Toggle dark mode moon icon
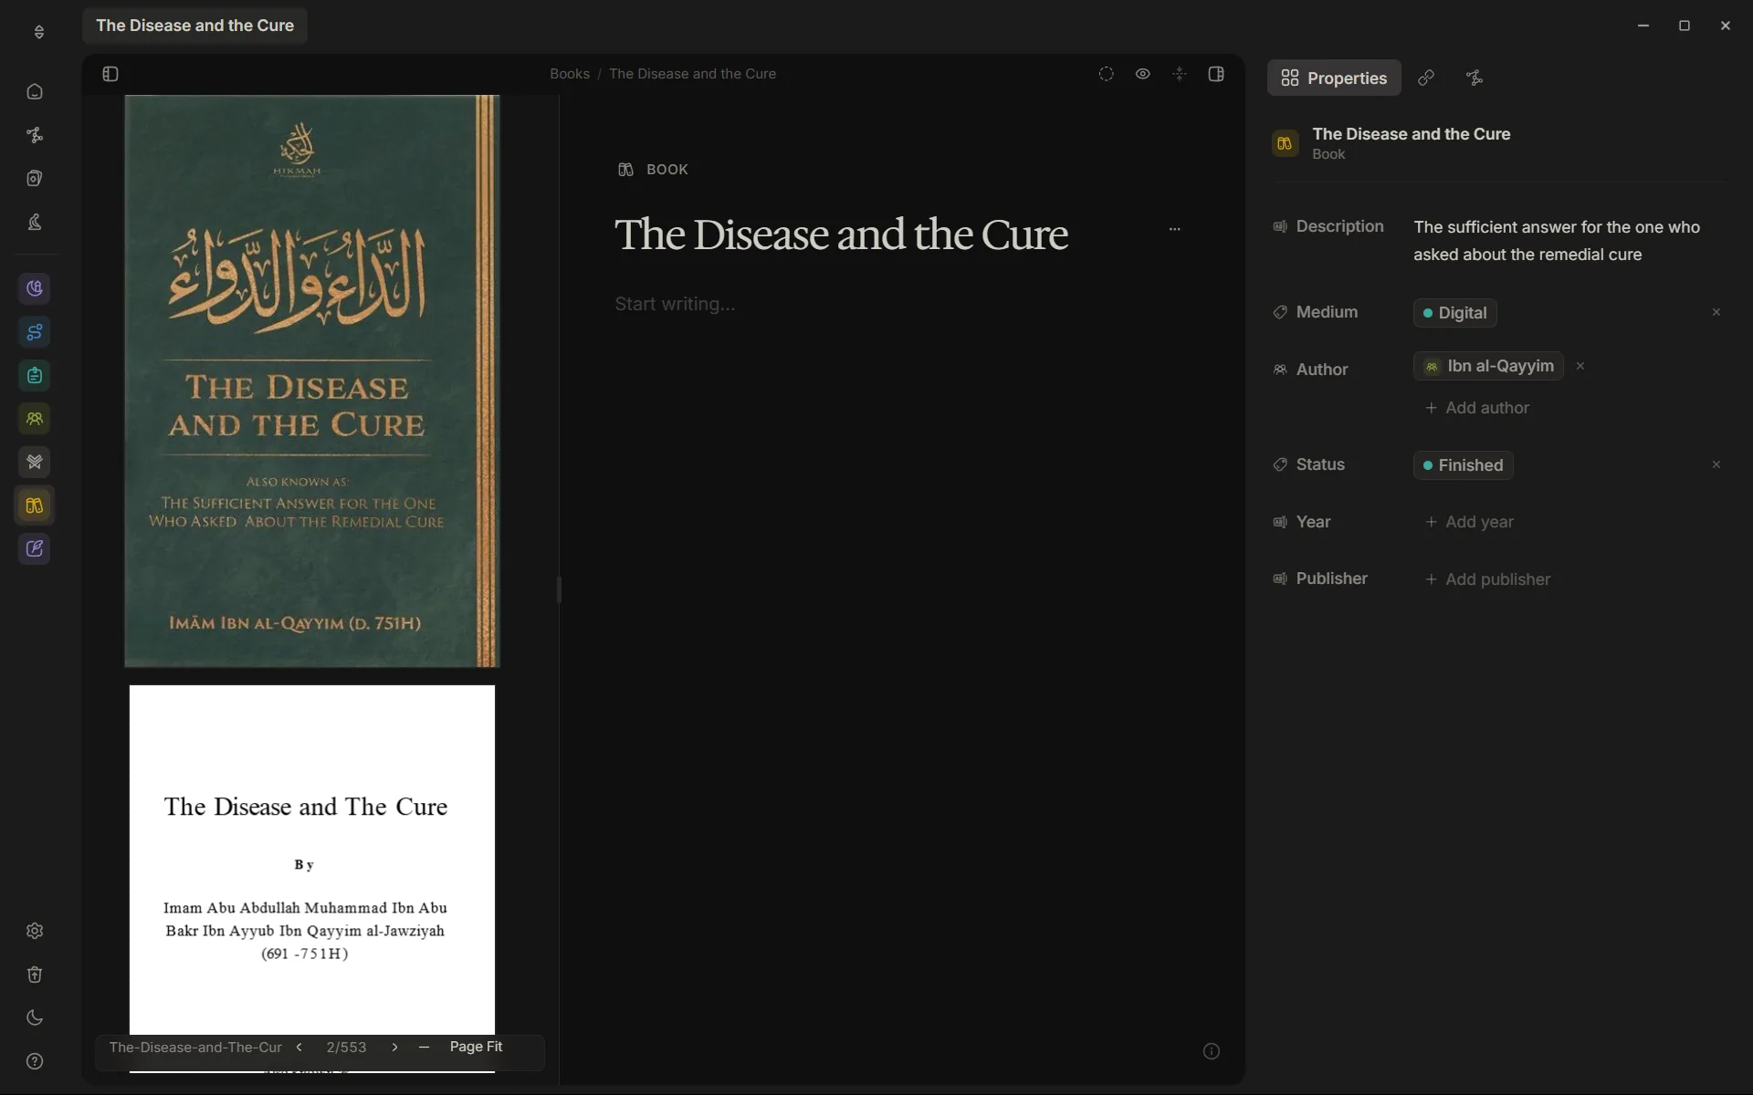Image resolution: width=1753 pixels, height=1095 pixels. (35, 1017)
